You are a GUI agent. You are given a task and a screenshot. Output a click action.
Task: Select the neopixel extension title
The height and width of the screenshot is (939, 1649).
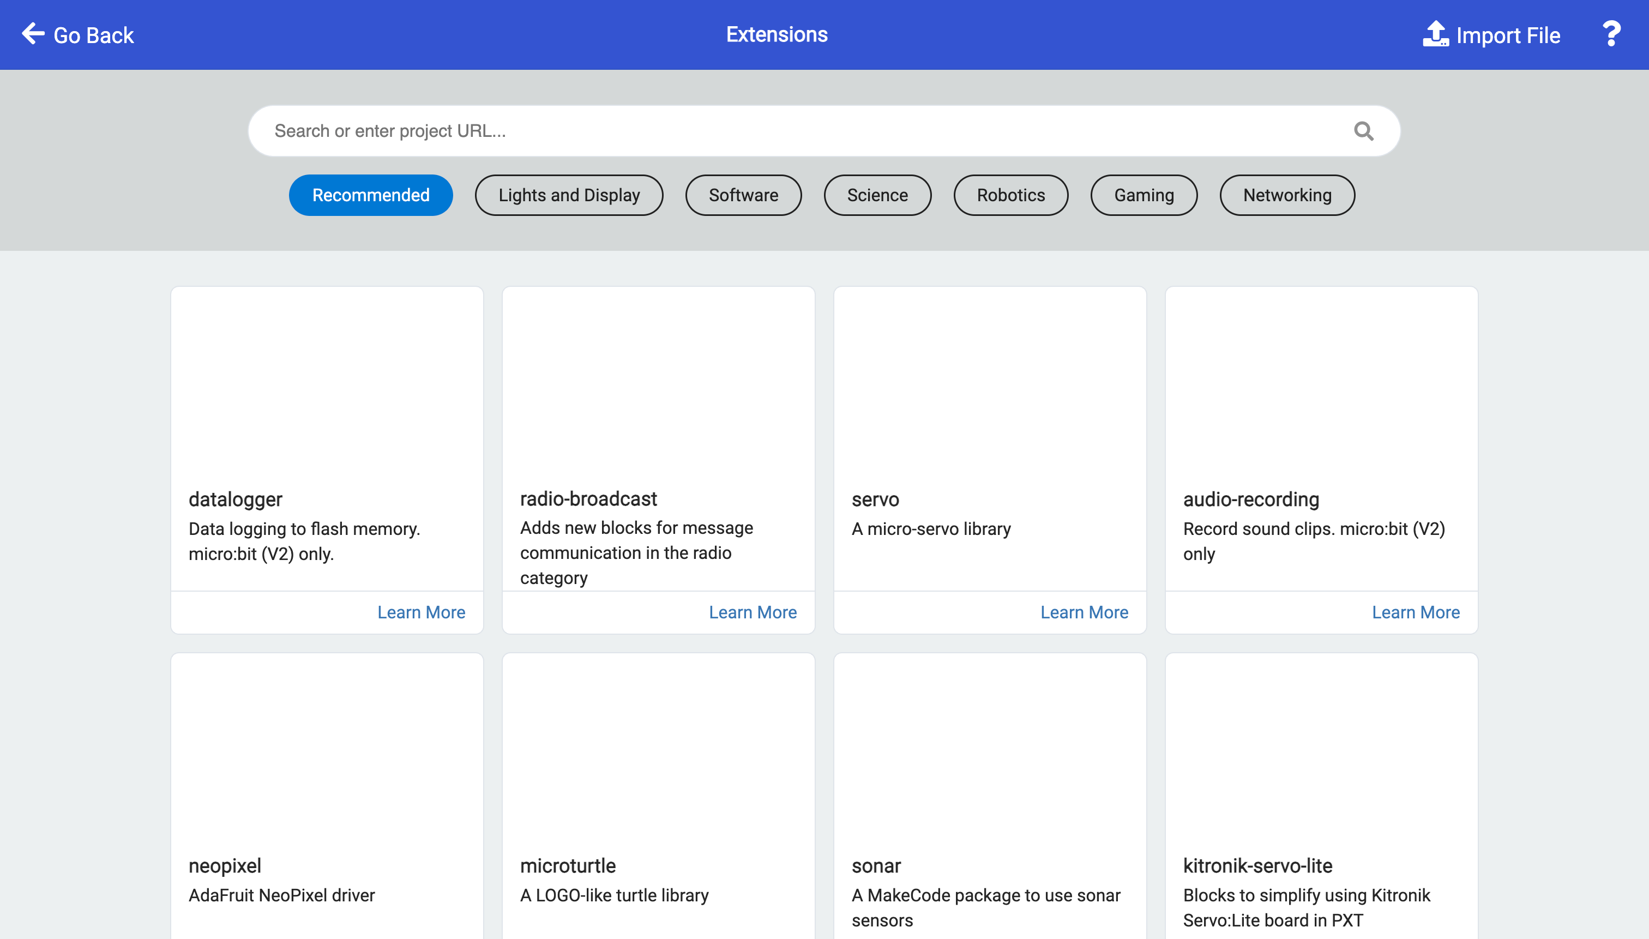[x=225, y=865]
